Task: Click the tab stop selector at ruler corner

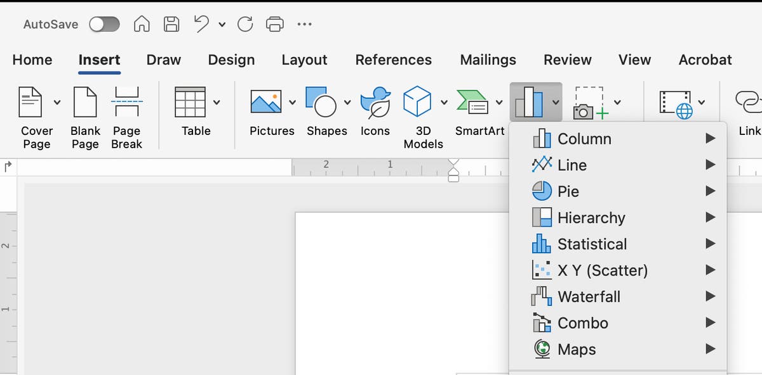Action: (x=8, y=167)
